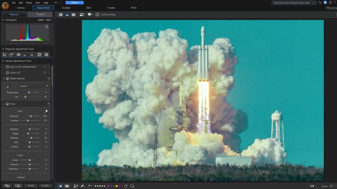This screenshot has height=189, width=337.
Task: Expand Color LUT with plus icon
Action: (x=45, y=72)
